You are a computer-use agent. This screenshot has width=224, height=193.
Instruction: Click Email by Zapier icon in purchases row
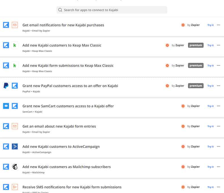pos(15,25)
